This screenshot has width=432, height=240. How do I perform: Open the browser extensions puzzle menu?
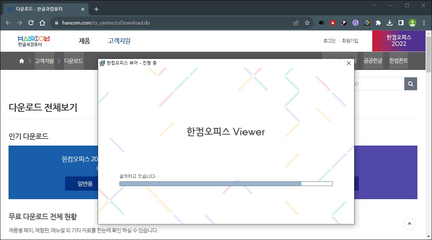click(x=378, y=22)
